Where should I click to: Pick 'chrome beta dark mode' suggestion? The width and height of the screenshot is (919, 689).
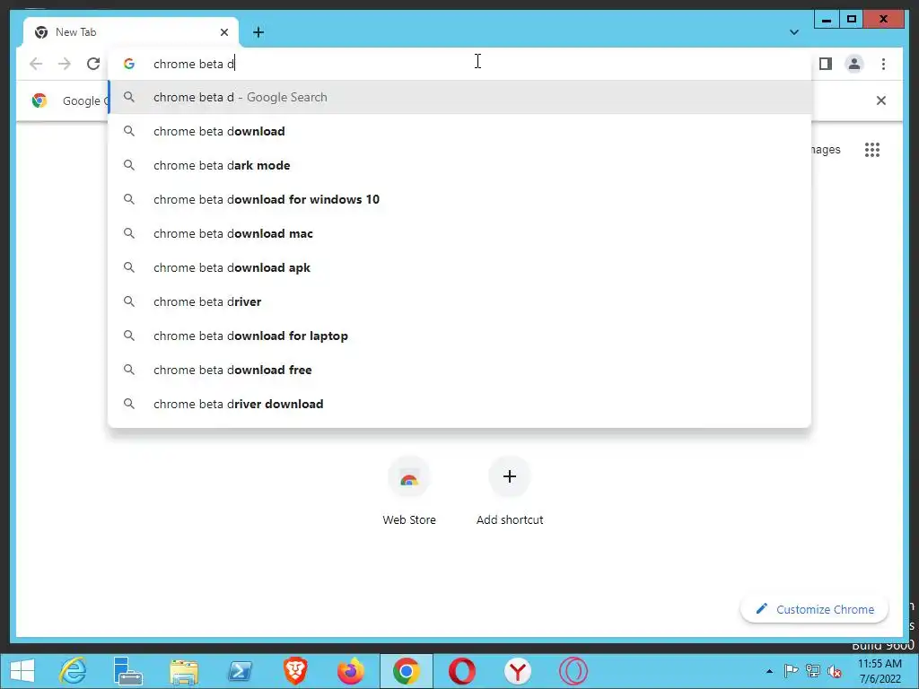tap(460, 165)
